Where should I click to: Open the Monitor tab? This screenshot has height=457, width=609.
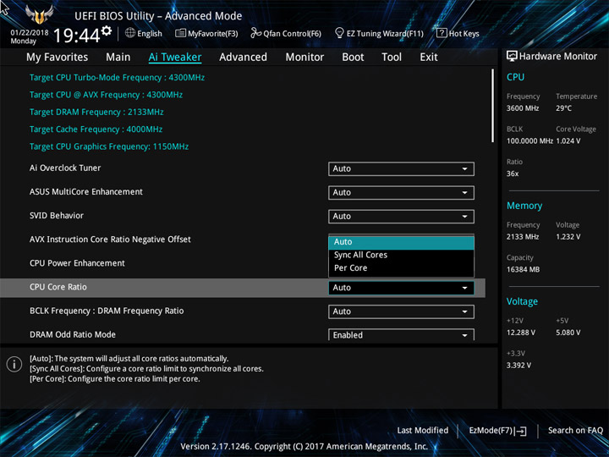304,58
